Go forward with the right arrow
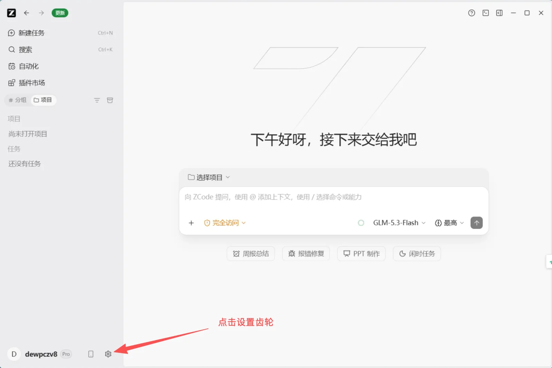The width and height of the screenshot is (552, 368). point(41,13)
